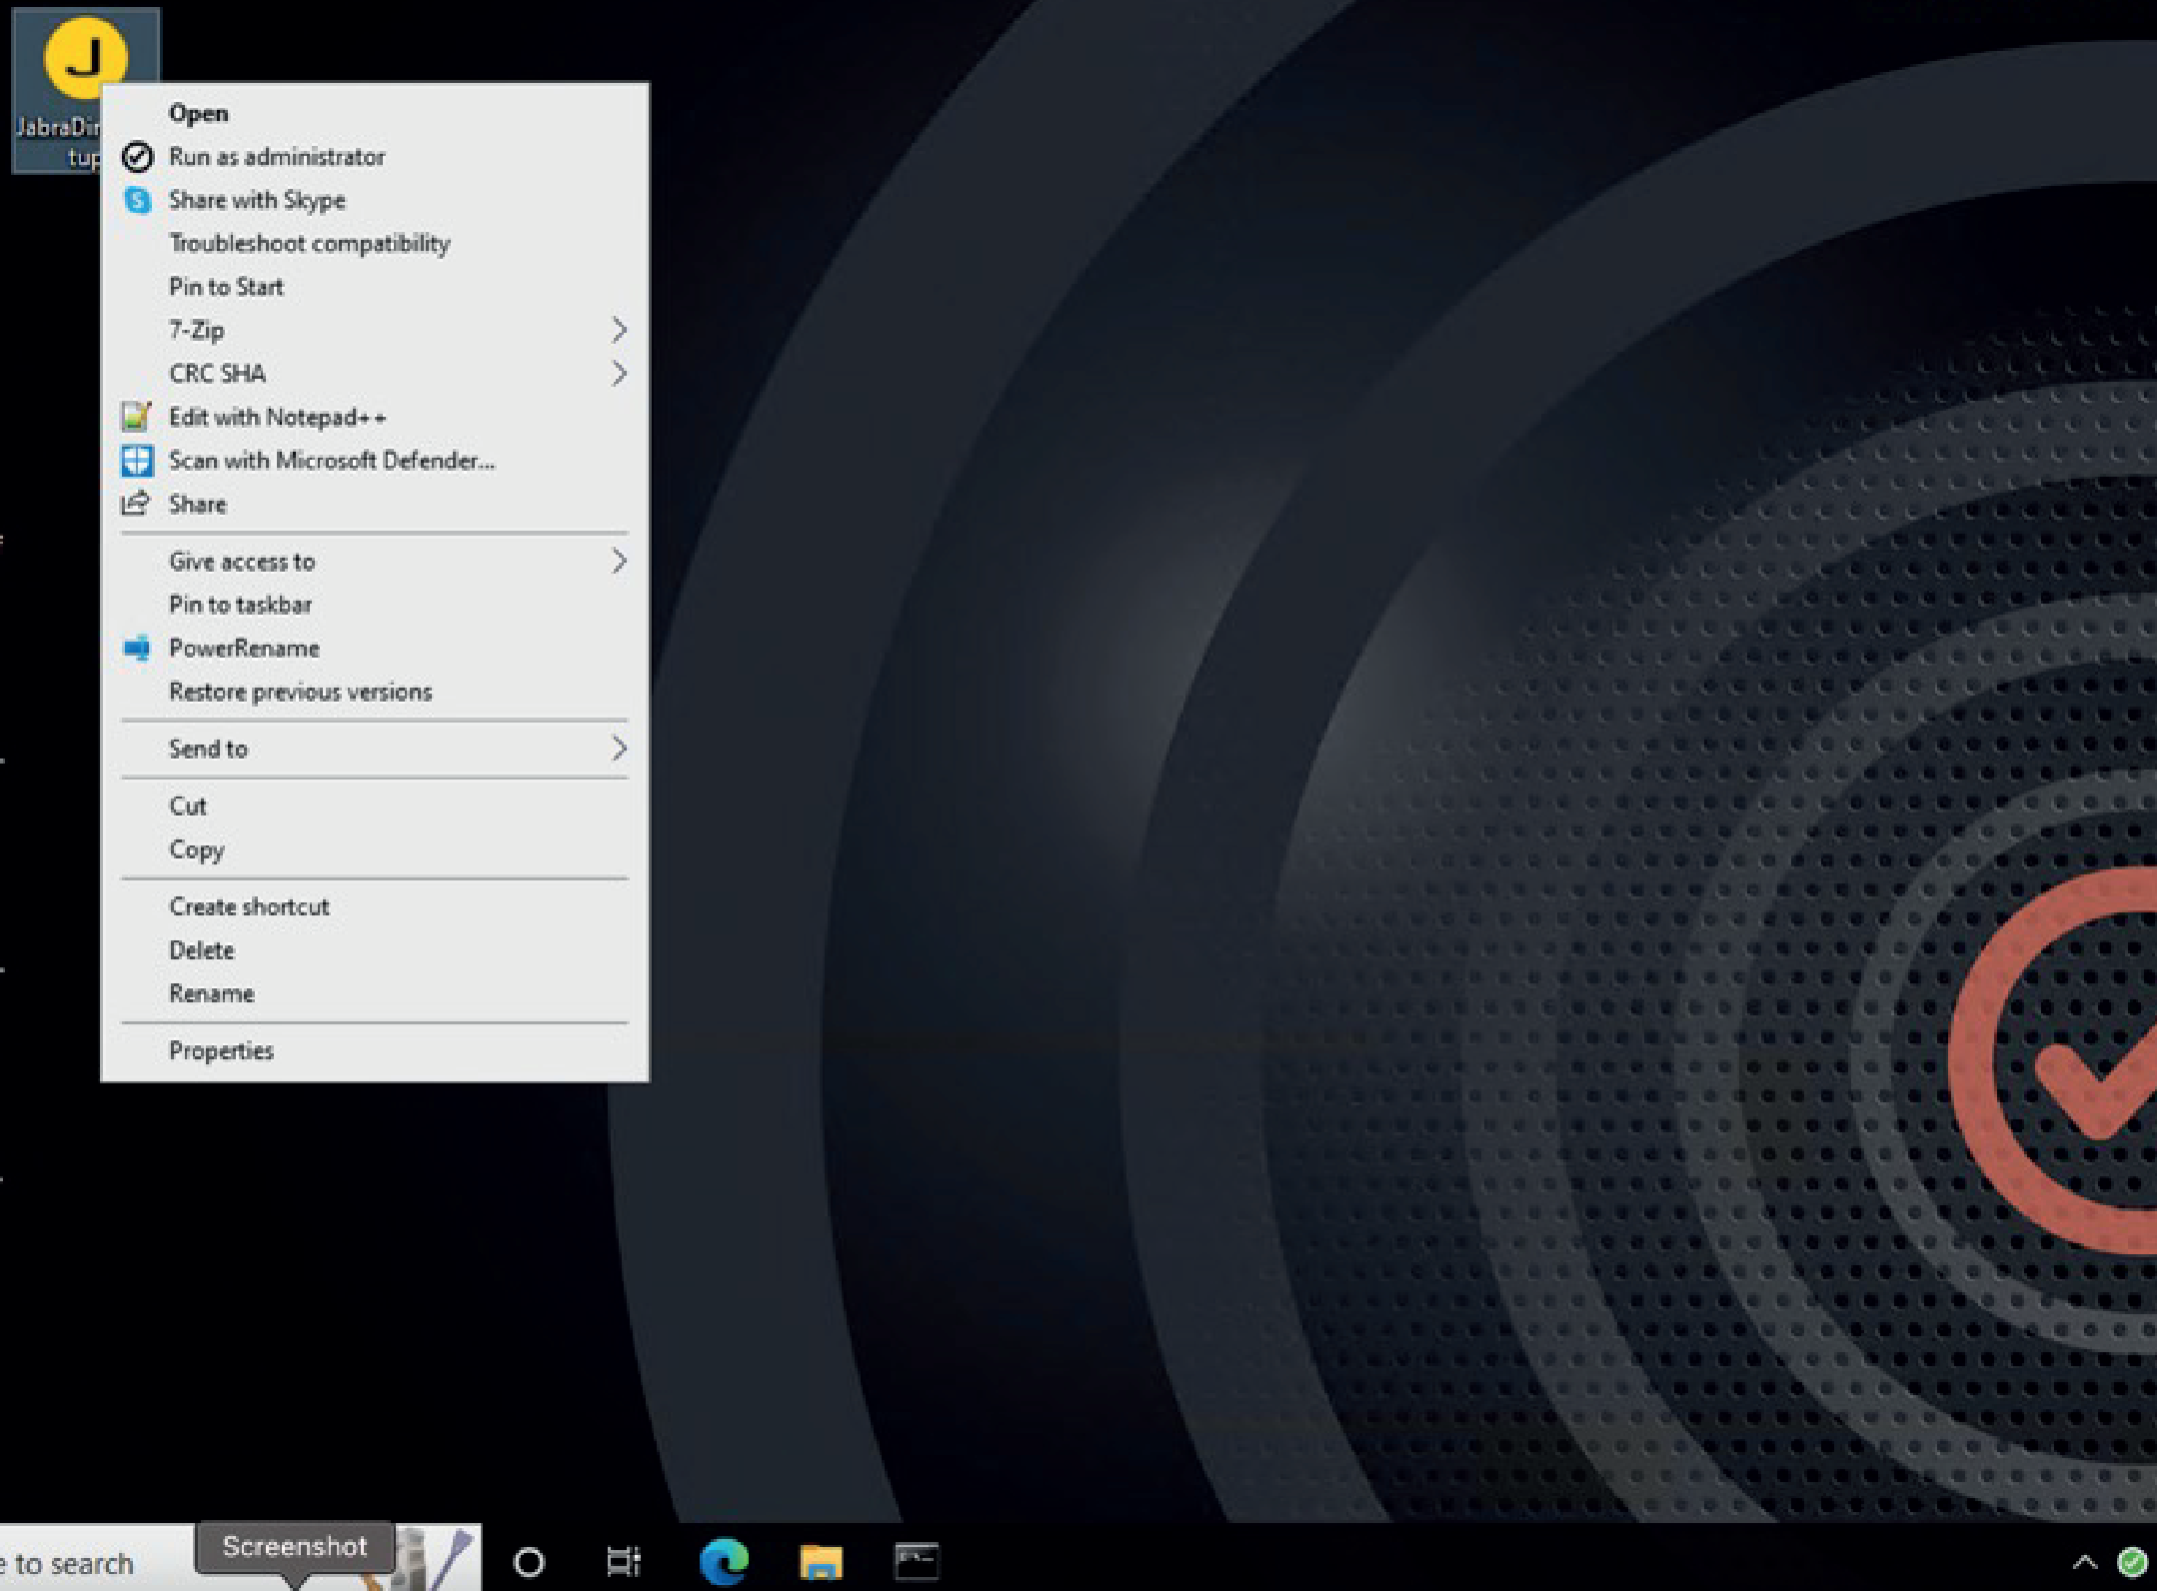Screen dimensions: 2157x1591
Task: Click the Notepad++ icon in context menu
Action: pos(136,417)
